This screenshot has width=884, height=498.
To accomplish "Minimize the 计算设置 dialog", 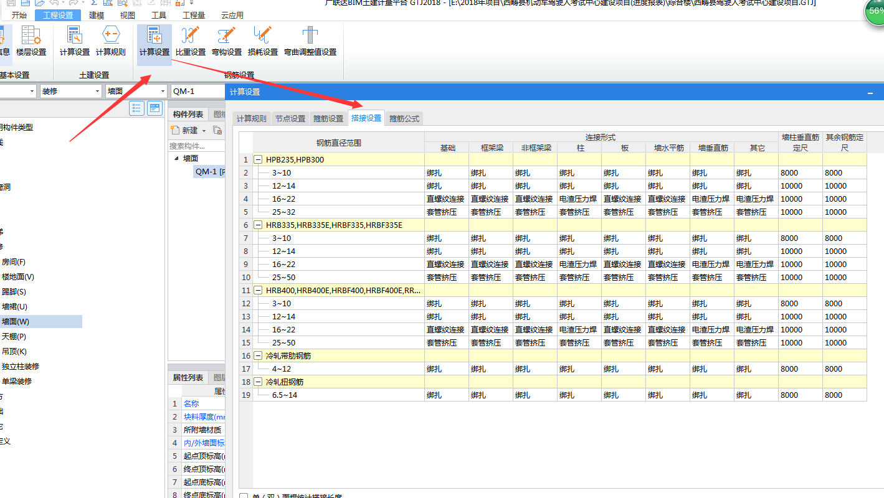I will 870,92.
